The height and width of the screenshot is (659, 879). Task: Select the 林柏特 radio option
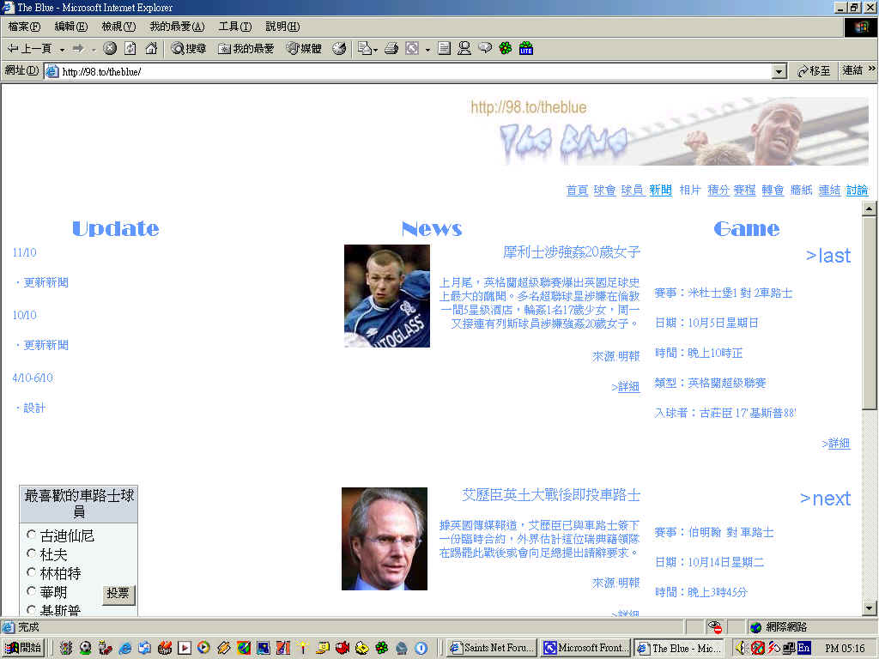pos(32,573)
